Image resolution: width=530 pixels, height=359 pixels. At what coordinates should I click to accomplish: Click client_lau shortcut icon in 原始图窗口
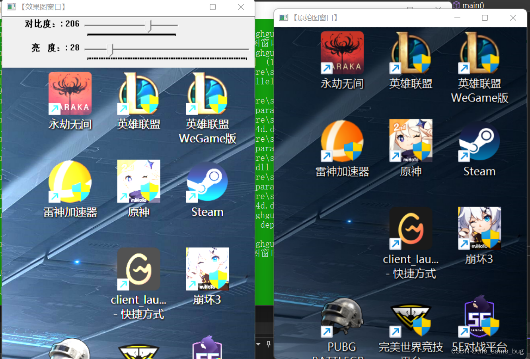(x=411, y=228)
